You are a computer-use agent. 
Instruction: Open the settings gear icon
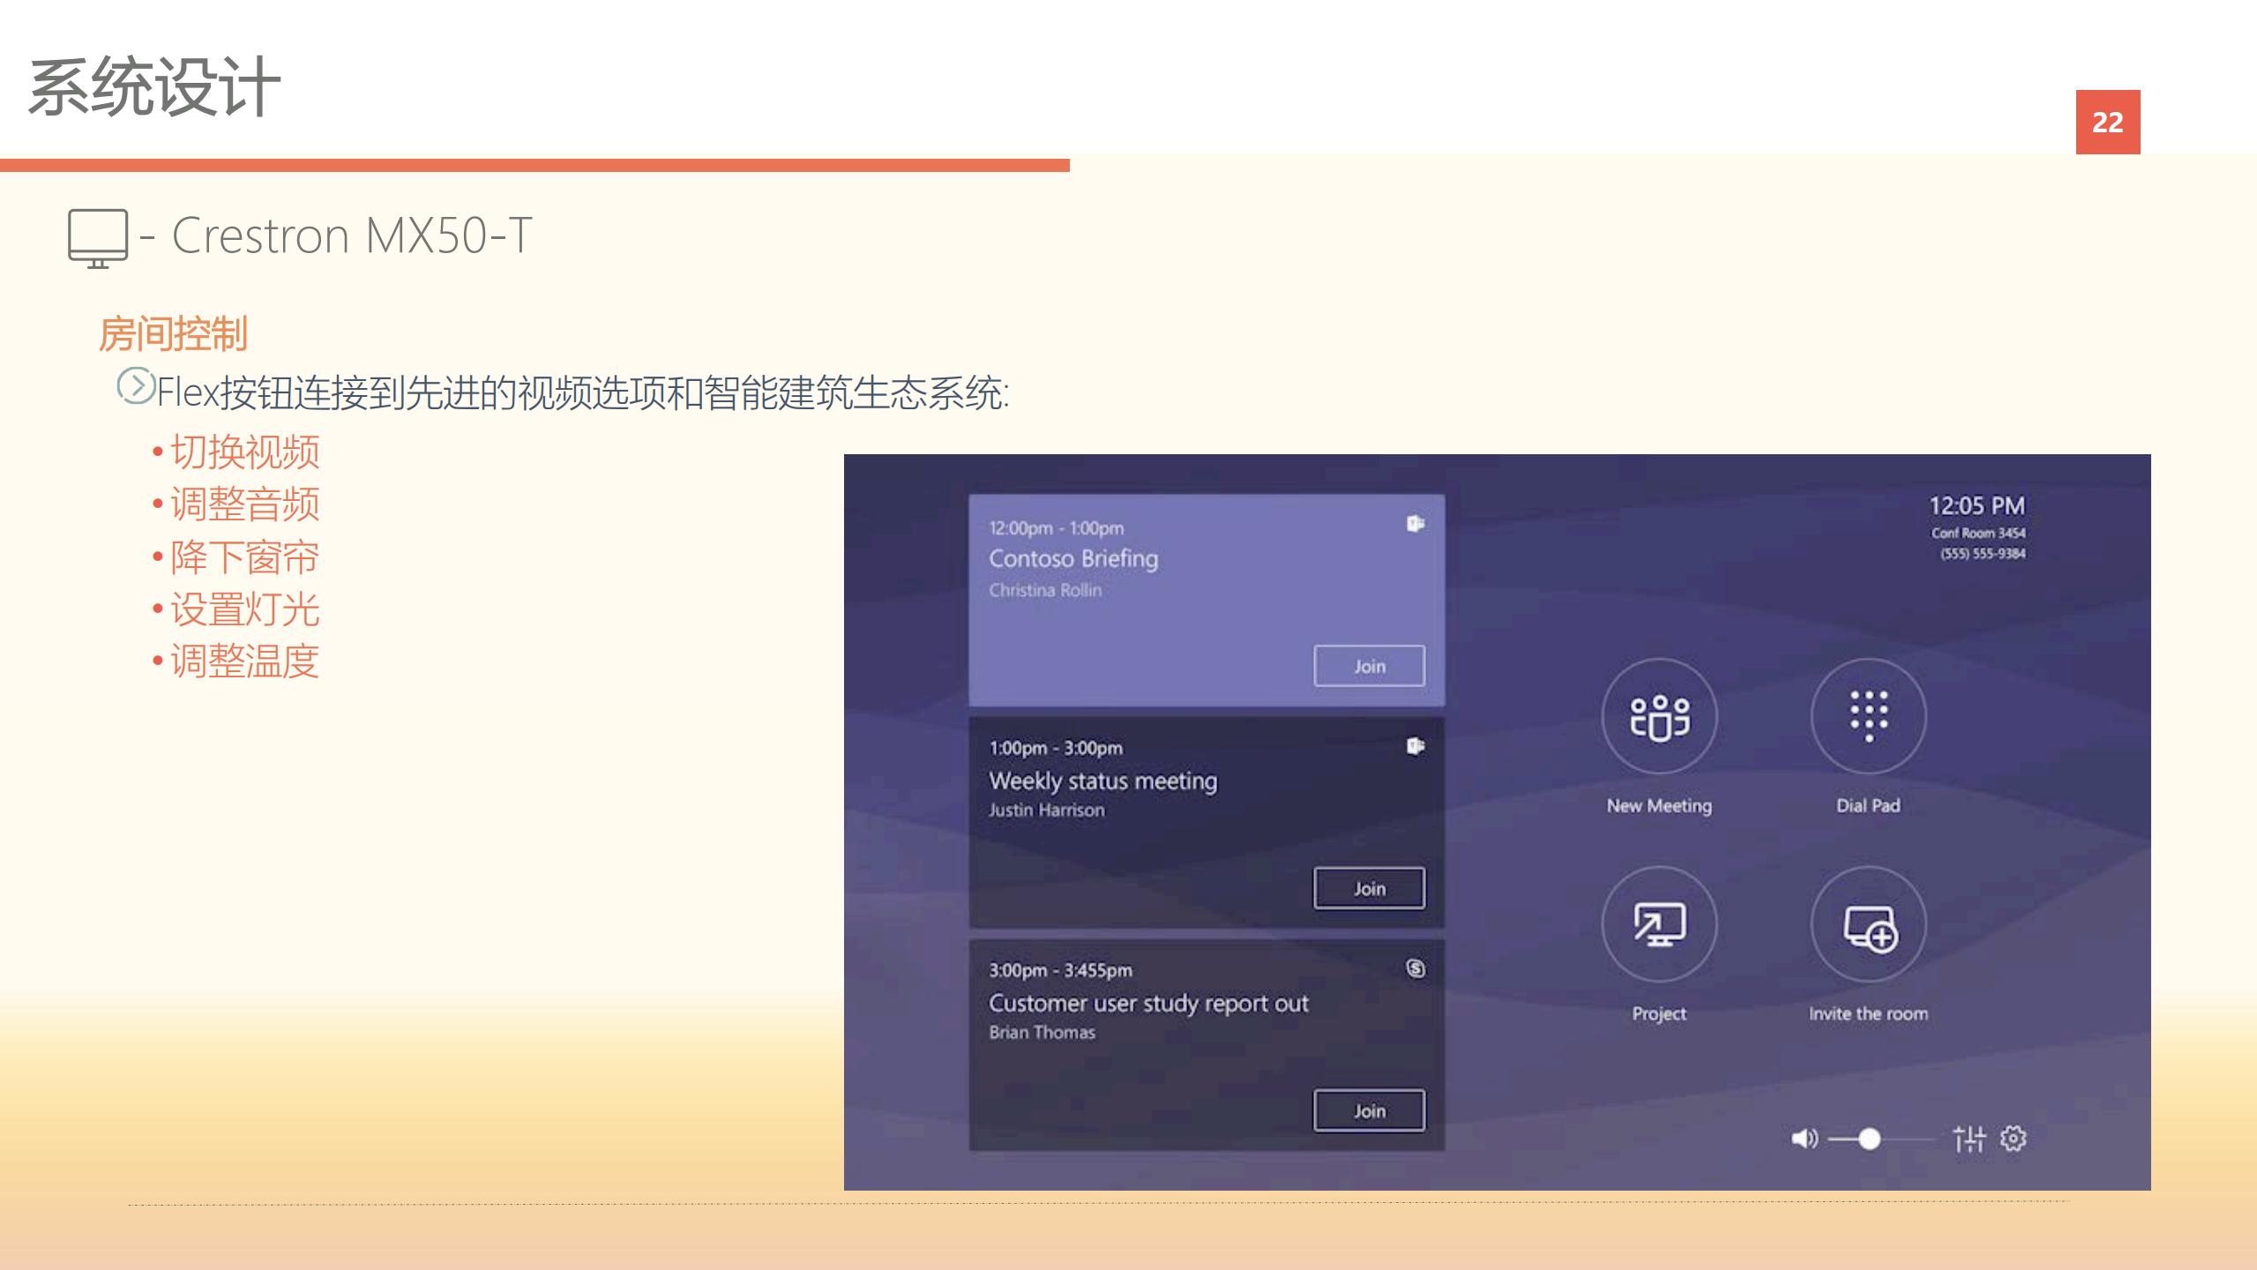coord(2013,1139)
